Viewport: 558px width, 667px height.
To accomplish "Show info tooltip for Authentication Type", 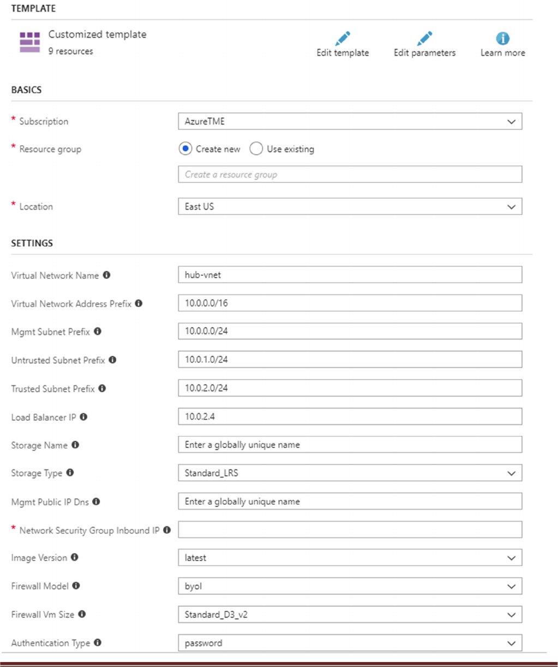I will (98, 642).
